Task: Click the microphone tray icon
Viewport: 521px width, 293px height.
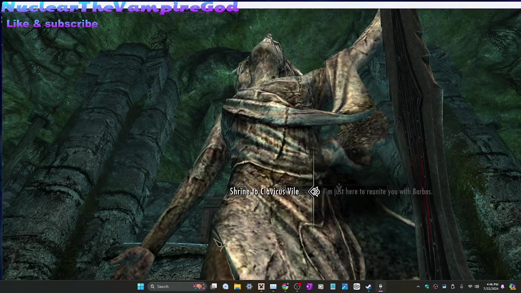Action: point(462,286)
